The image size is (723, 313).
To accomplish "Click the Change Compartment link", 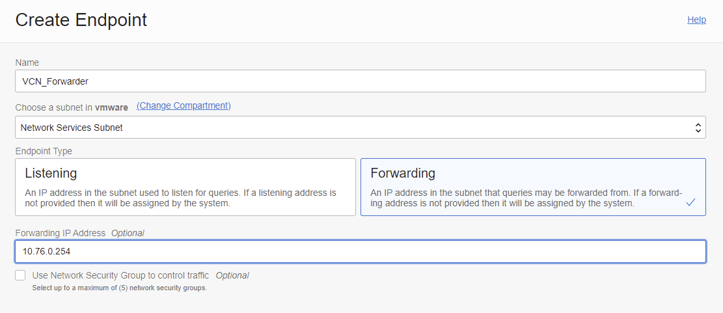I will coord(184,105).
